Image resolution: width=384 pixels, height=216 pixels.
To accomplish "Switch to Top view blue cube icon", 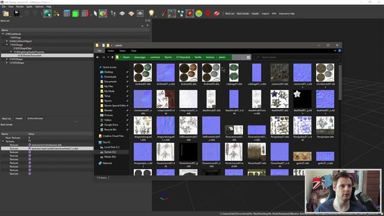I will tap(67, 13).
